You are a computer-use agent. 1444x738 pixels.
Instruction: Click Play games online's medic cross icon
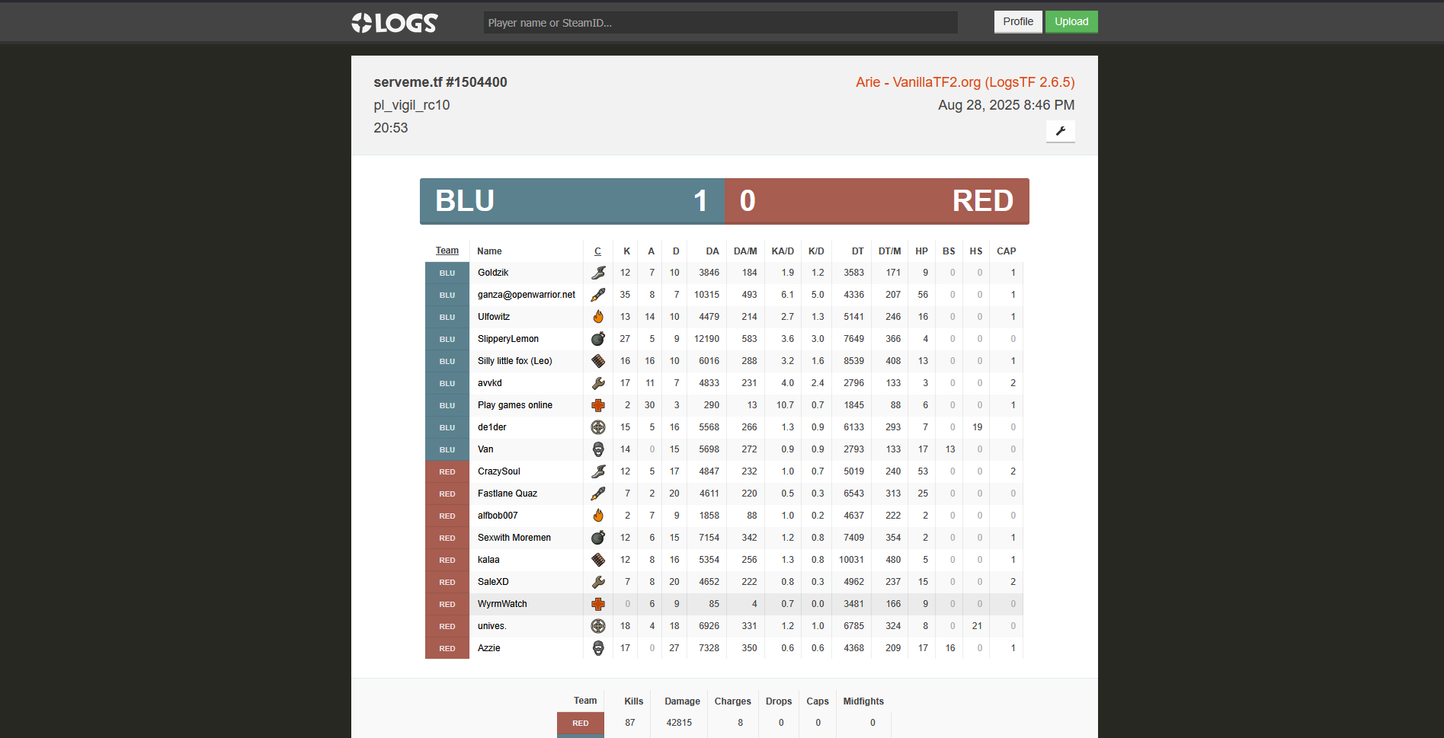pos(598,405)
